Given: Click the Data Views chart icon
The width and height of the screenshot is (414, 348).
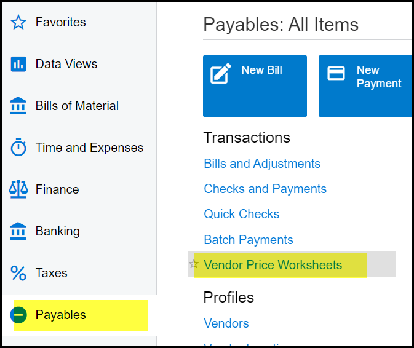Looking at the screenshot, I should tap(18, 64).
